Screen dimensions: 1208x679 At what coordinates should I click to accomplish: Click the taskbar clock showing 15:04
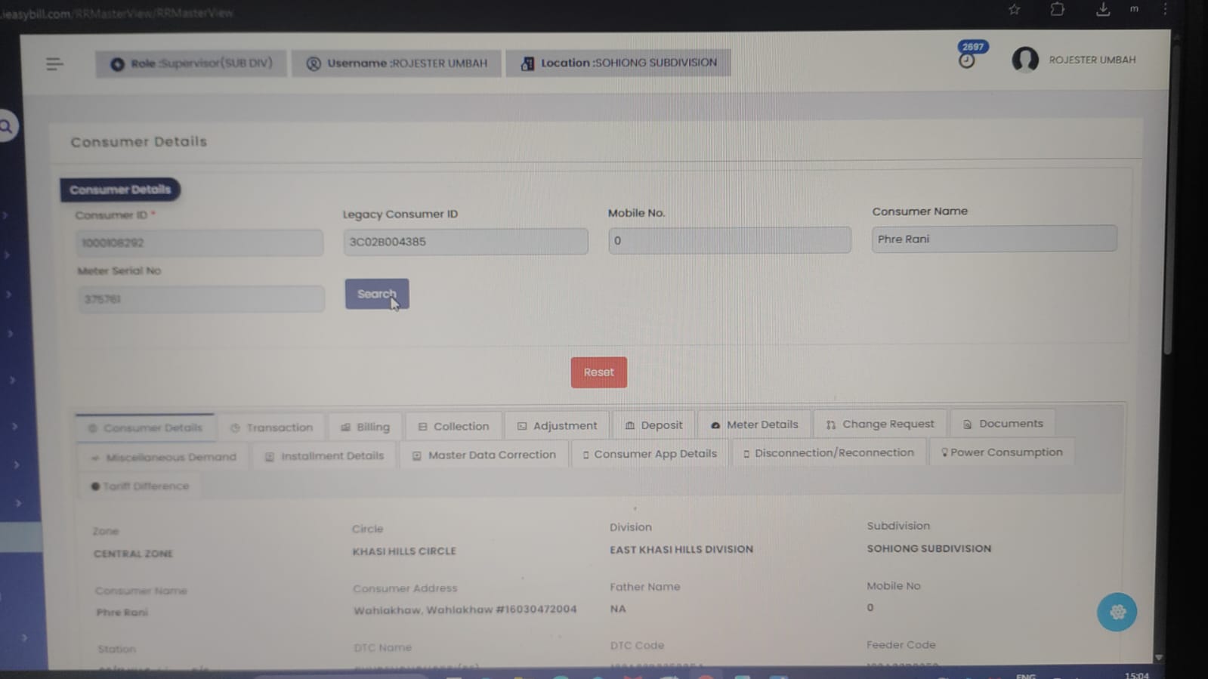click(1136, 675)
